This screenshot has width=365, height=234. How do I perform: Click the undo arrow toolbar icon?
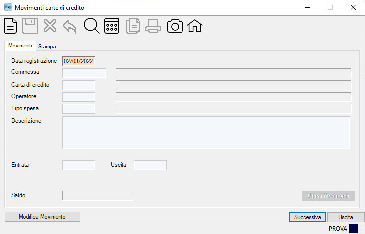coord(70,26)
